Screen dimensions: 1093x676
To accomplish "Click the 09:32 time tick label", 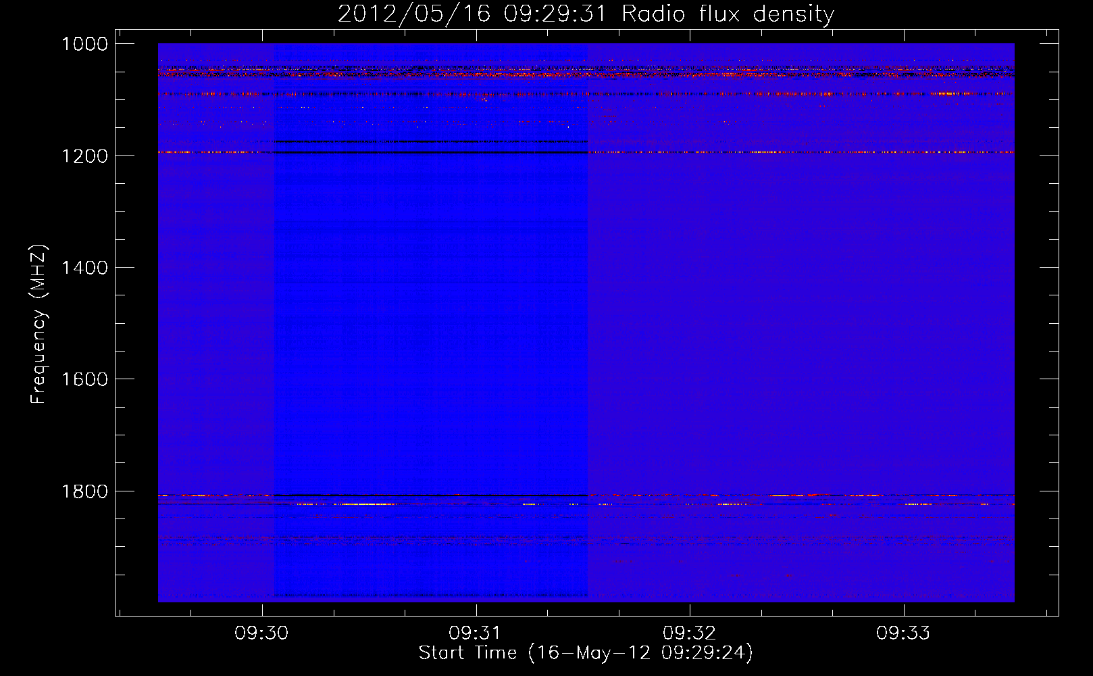I will click(689, 633).
